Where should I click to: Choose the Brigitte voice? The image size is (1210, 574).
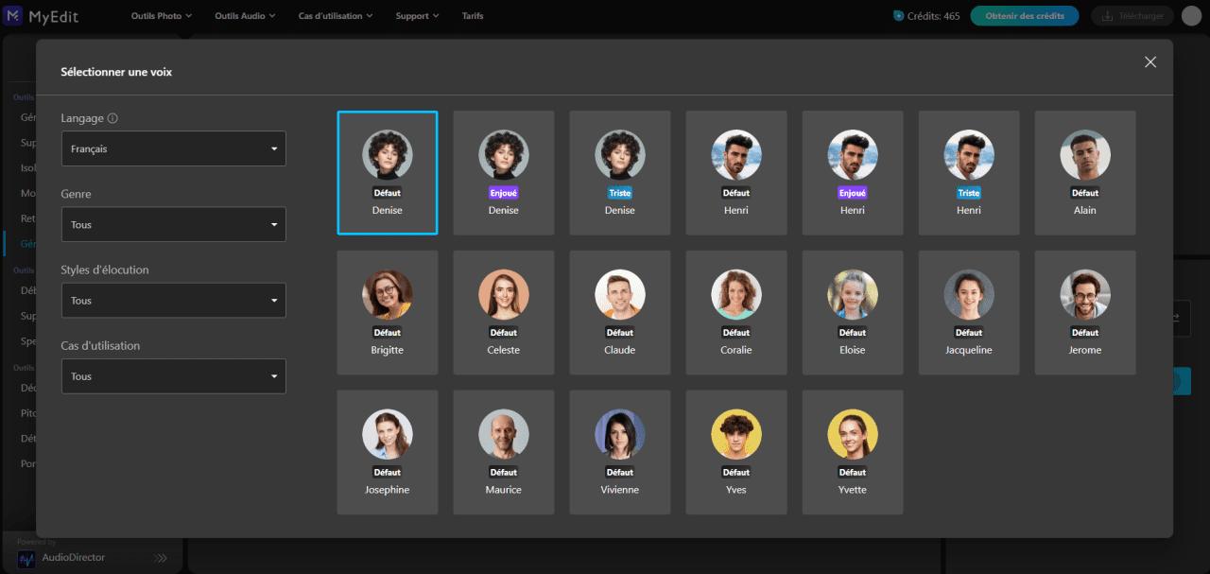(x=388, y=313)
